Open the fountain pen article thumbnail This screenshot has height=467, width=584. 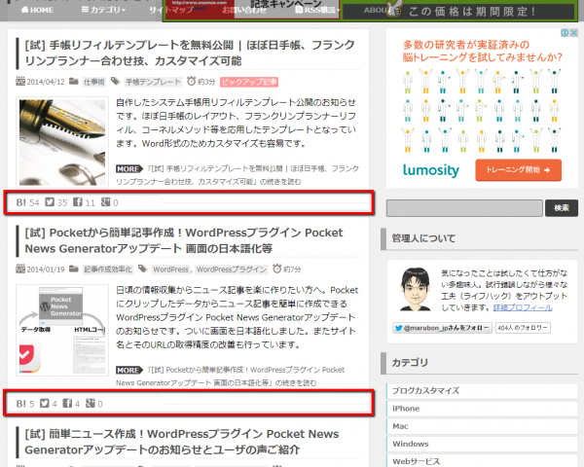click(x=62, y=142)
